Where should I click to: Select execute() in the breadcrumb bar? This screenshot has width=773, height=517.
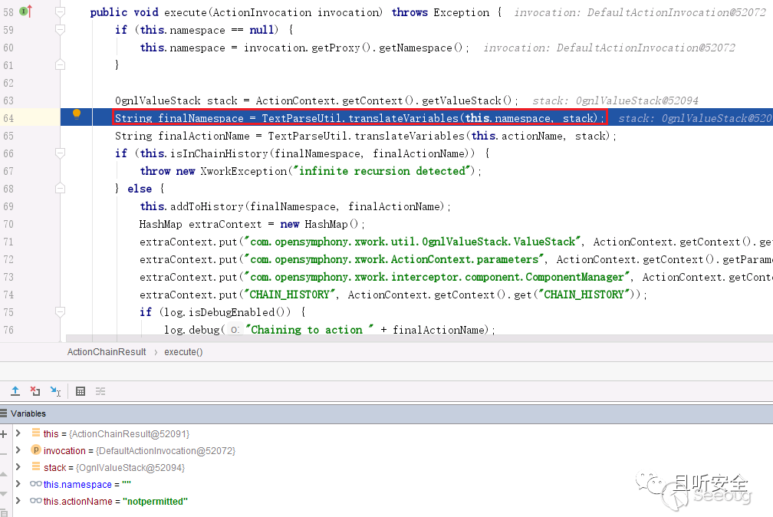tap(183, 352)
